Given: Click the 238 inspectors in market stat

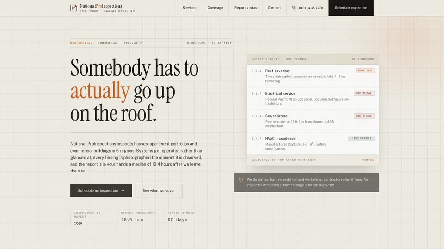Looking at the screenshot, I should [x=92, y=219].
